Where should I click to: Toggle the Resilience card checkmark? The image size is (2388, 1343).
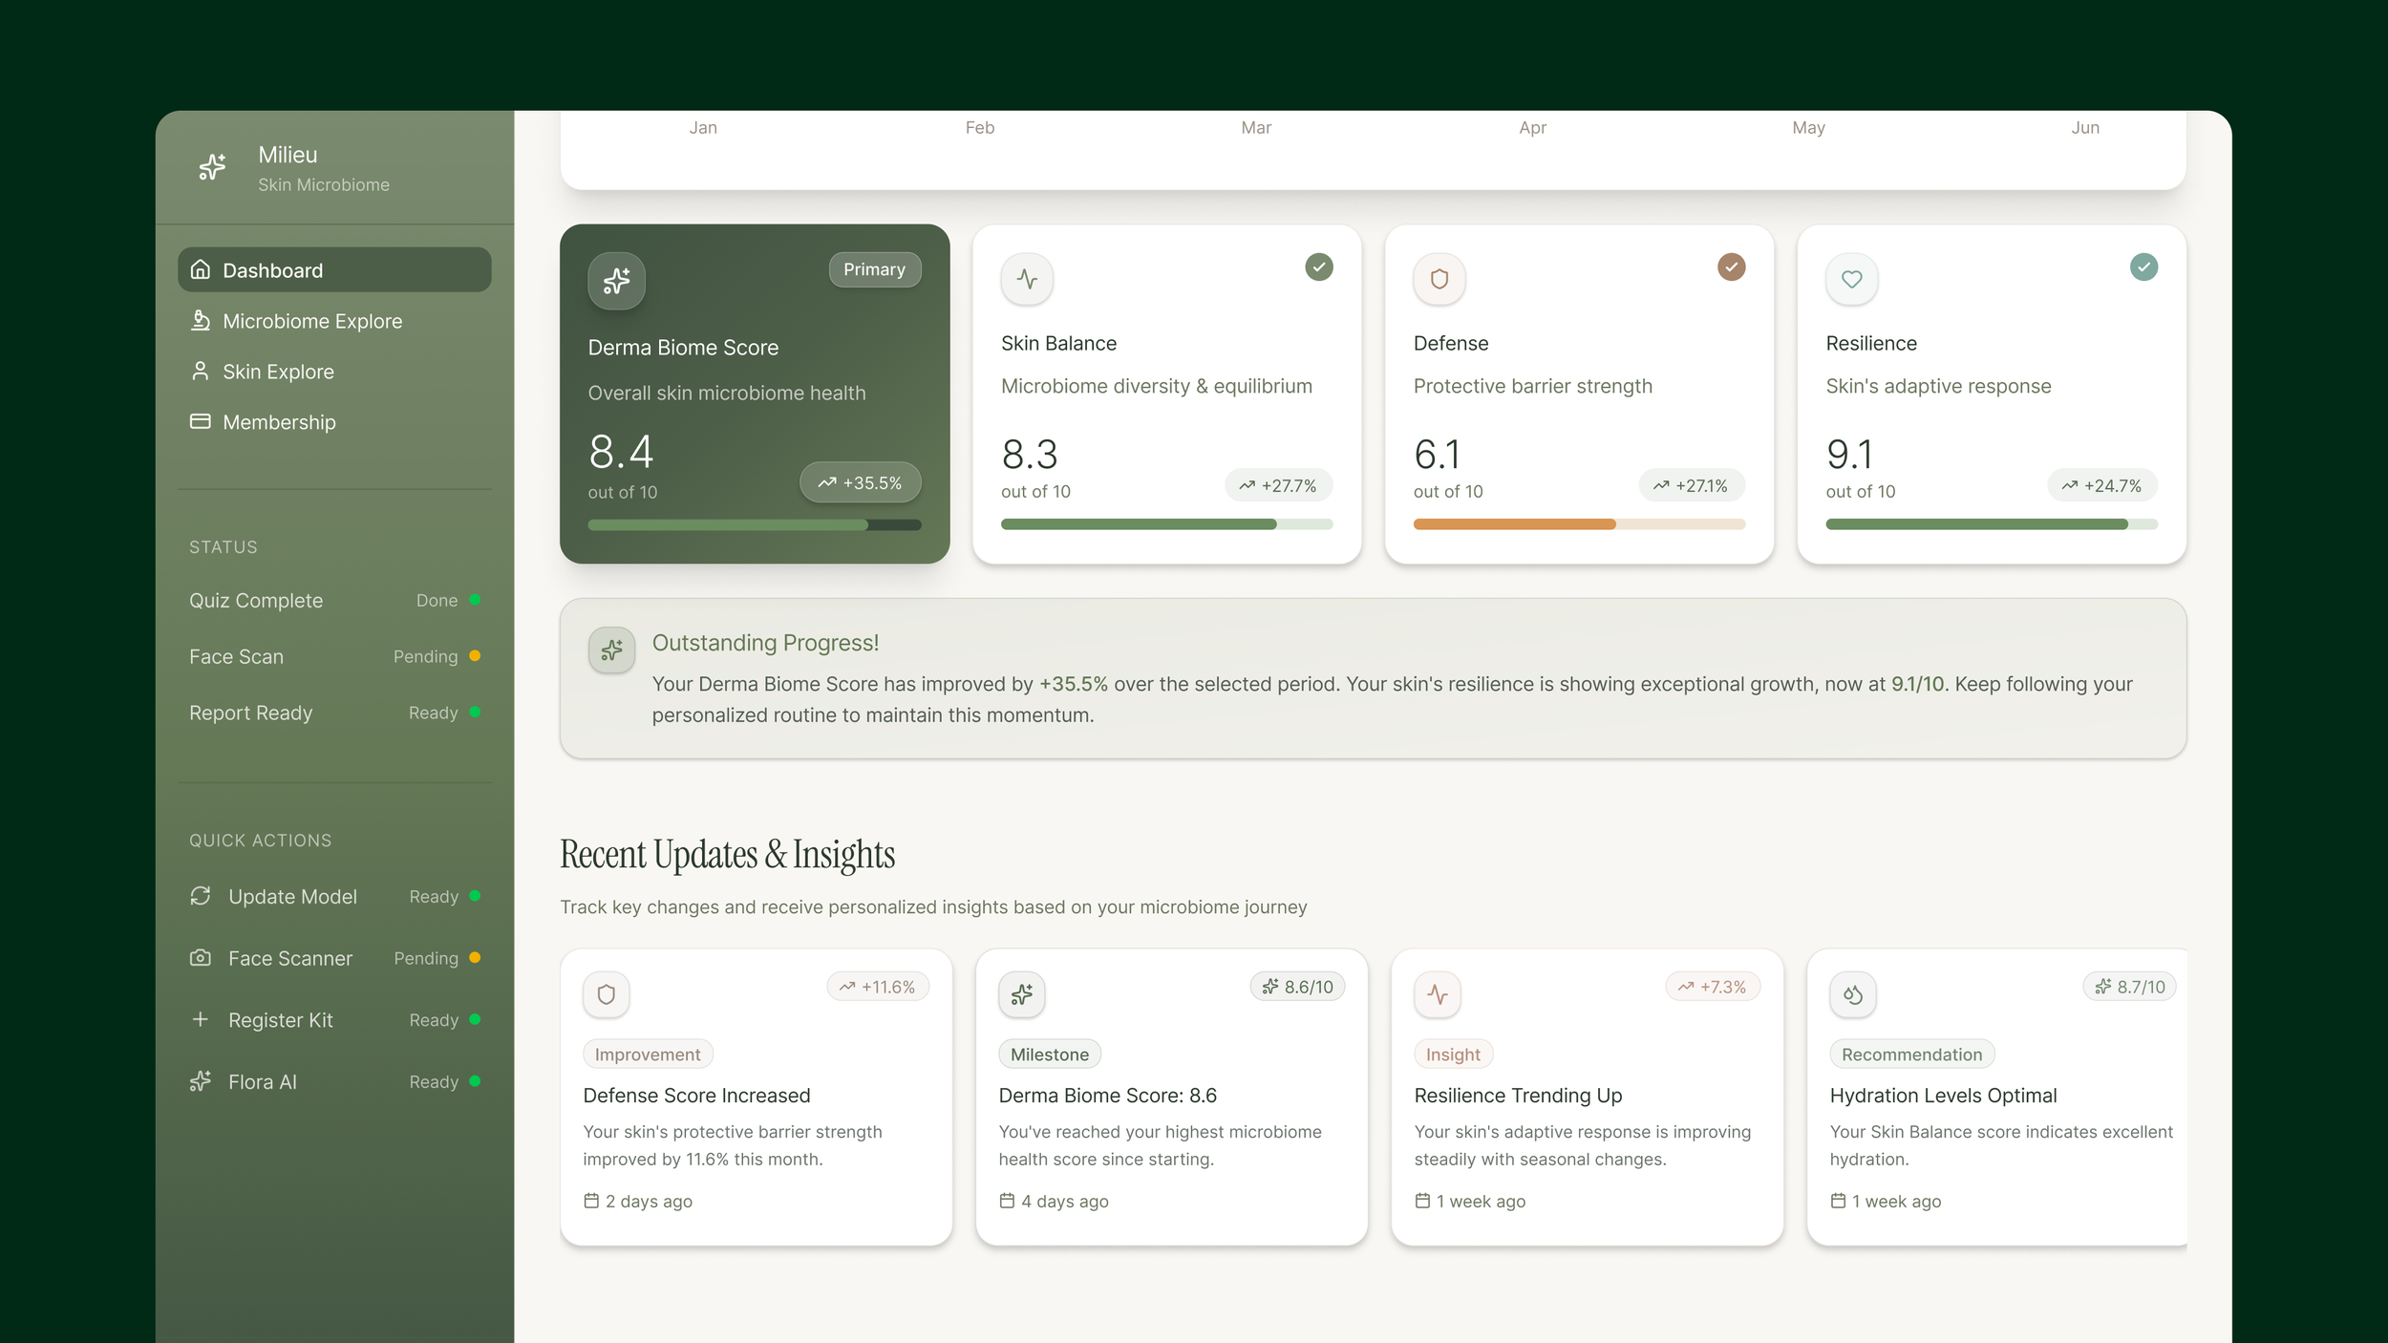click(x=2143, y=266)
